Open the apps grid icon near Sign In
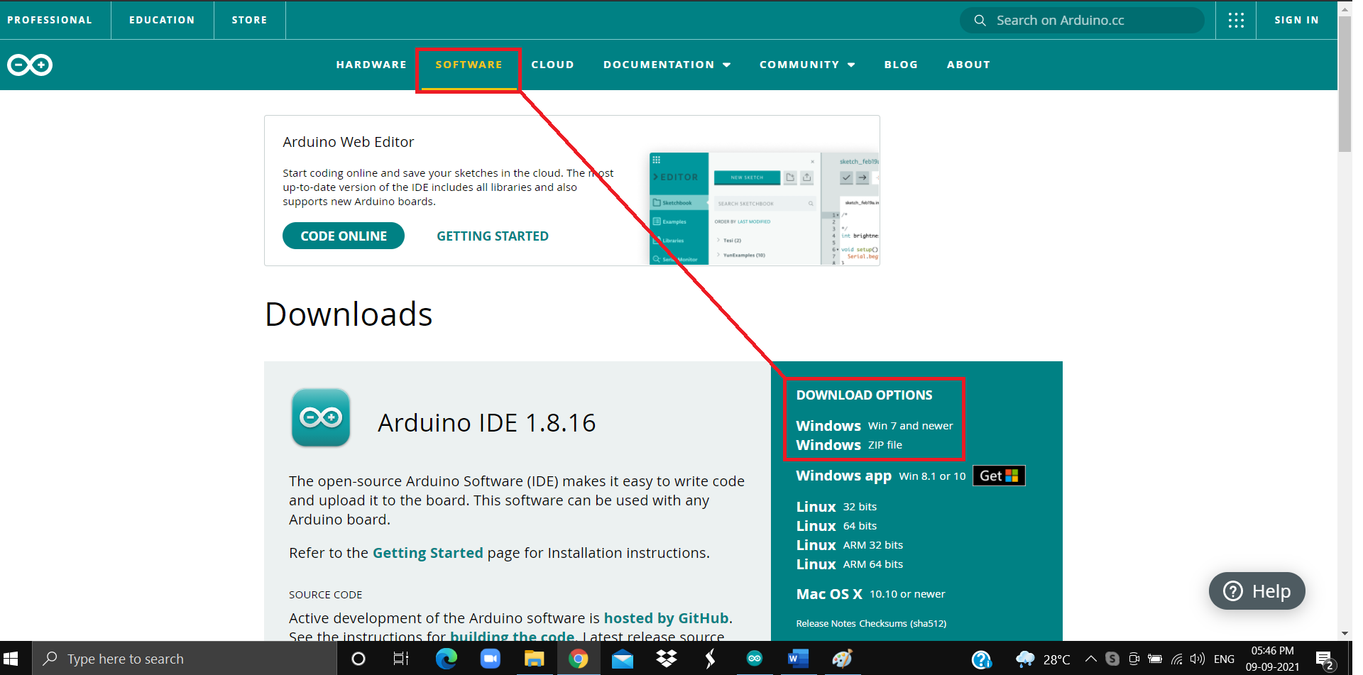 point(1236,20)
